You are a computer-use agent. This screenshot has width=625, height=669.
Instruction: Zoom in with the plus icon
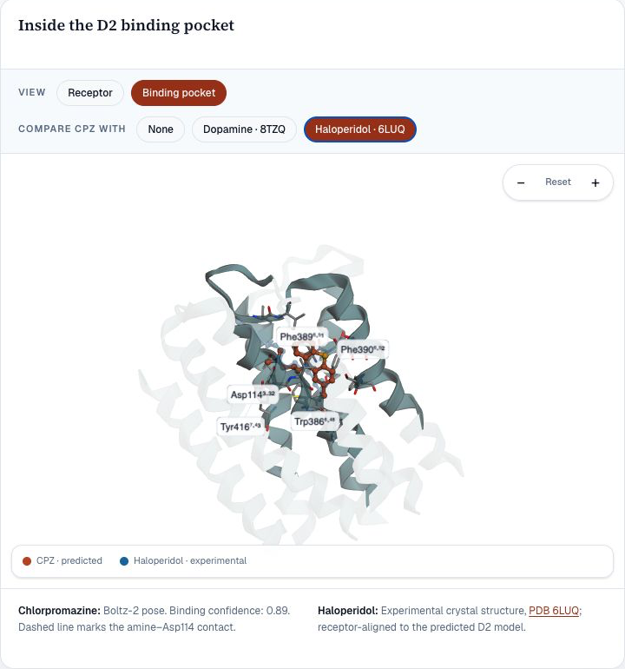(x=595, y=182)
